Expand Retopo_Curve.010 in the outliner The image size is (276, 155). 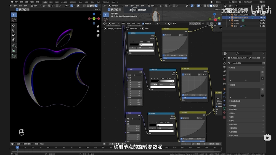(x=229, y=18)
